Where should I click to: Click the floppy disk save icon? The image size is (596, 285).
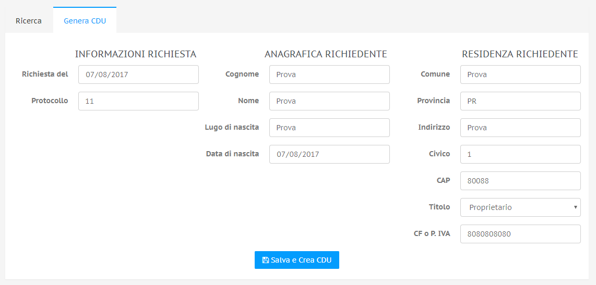pos(265,261)
